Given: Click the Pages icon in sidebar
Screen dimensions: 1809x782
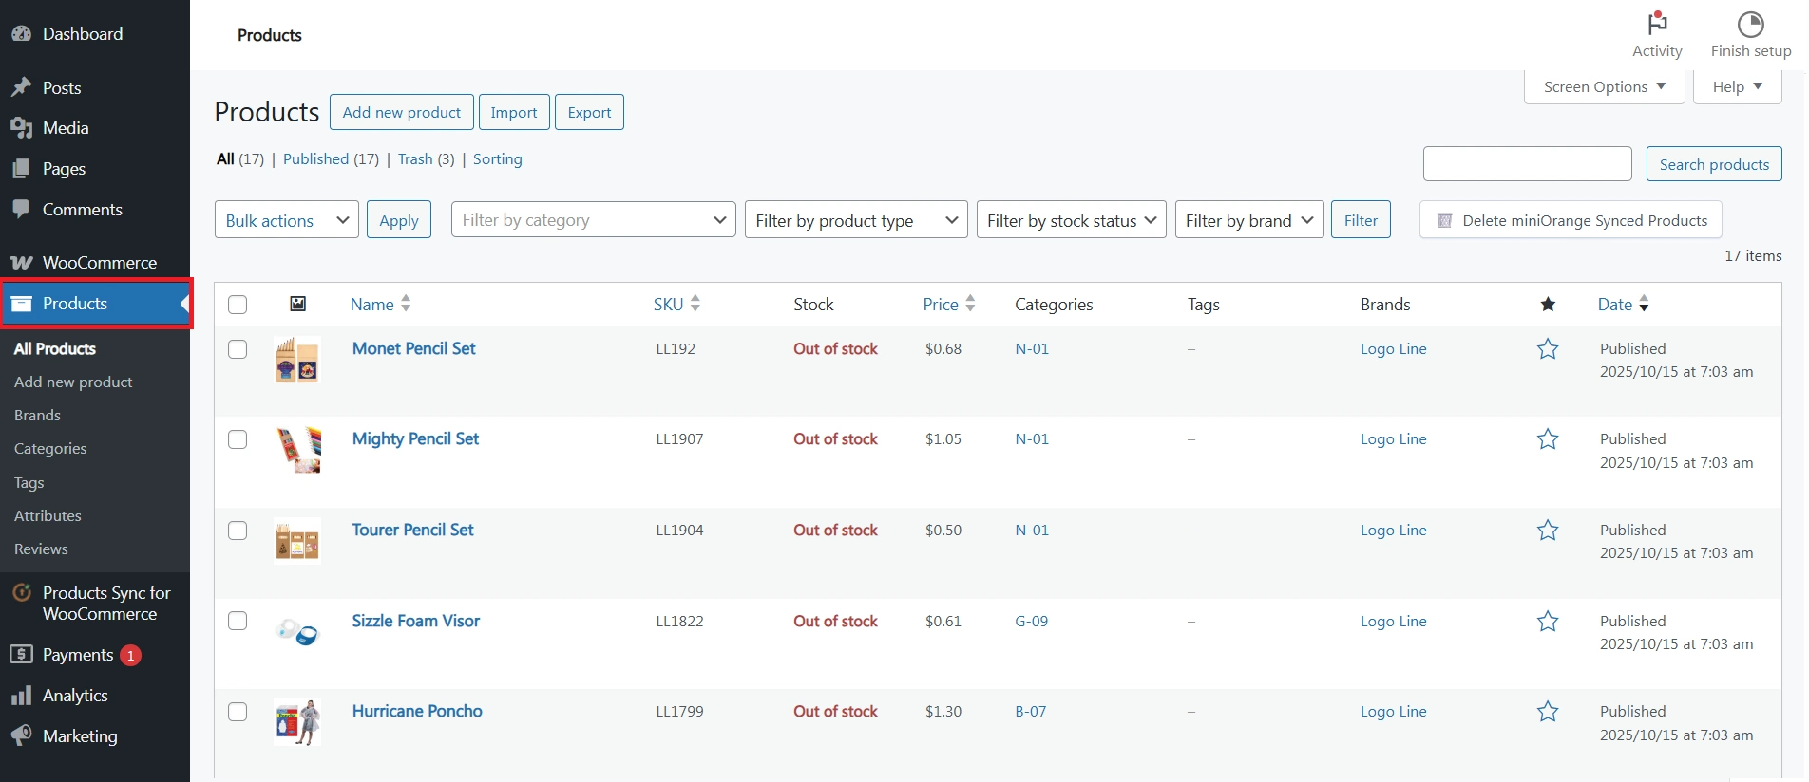Looking at the screenshot, I should (21, 169).
